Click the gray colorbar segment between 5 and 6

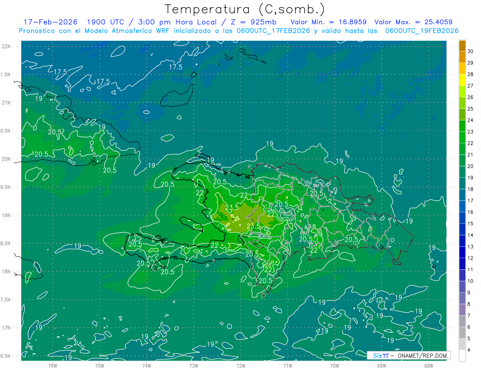point(462,333)
